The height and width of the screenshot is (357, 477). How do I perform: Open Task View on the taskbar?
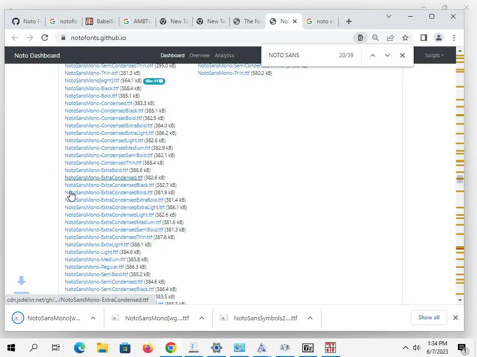point(56,348)
